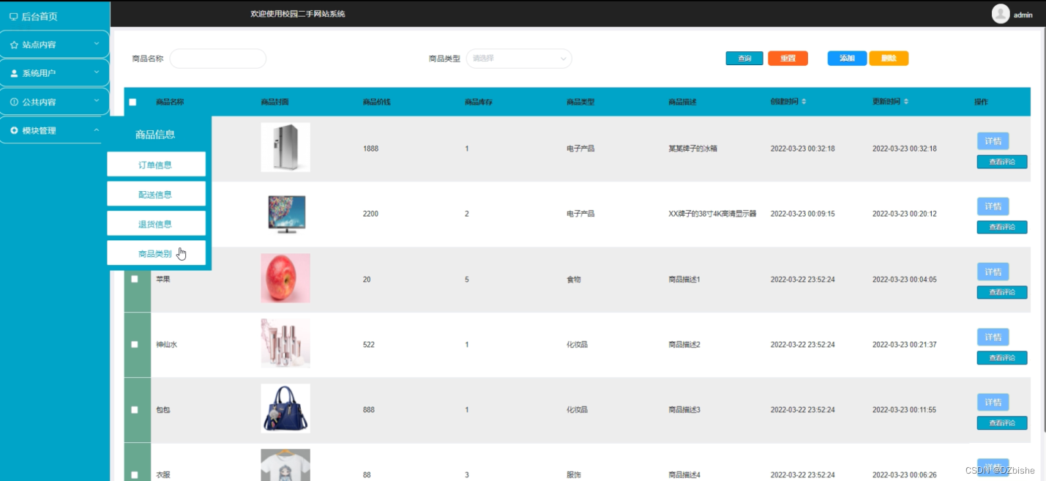Screen dimensions: 1046x481
Task: Click the info circle icon of 公共内容
Action: pyautogui.click(x=14, y=102)
